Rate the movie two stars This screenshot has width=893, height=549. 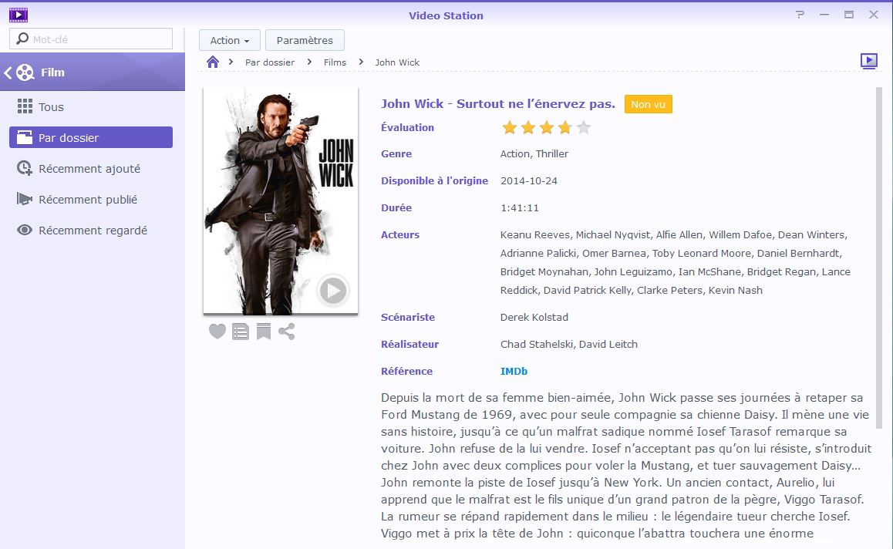[528, 127]
